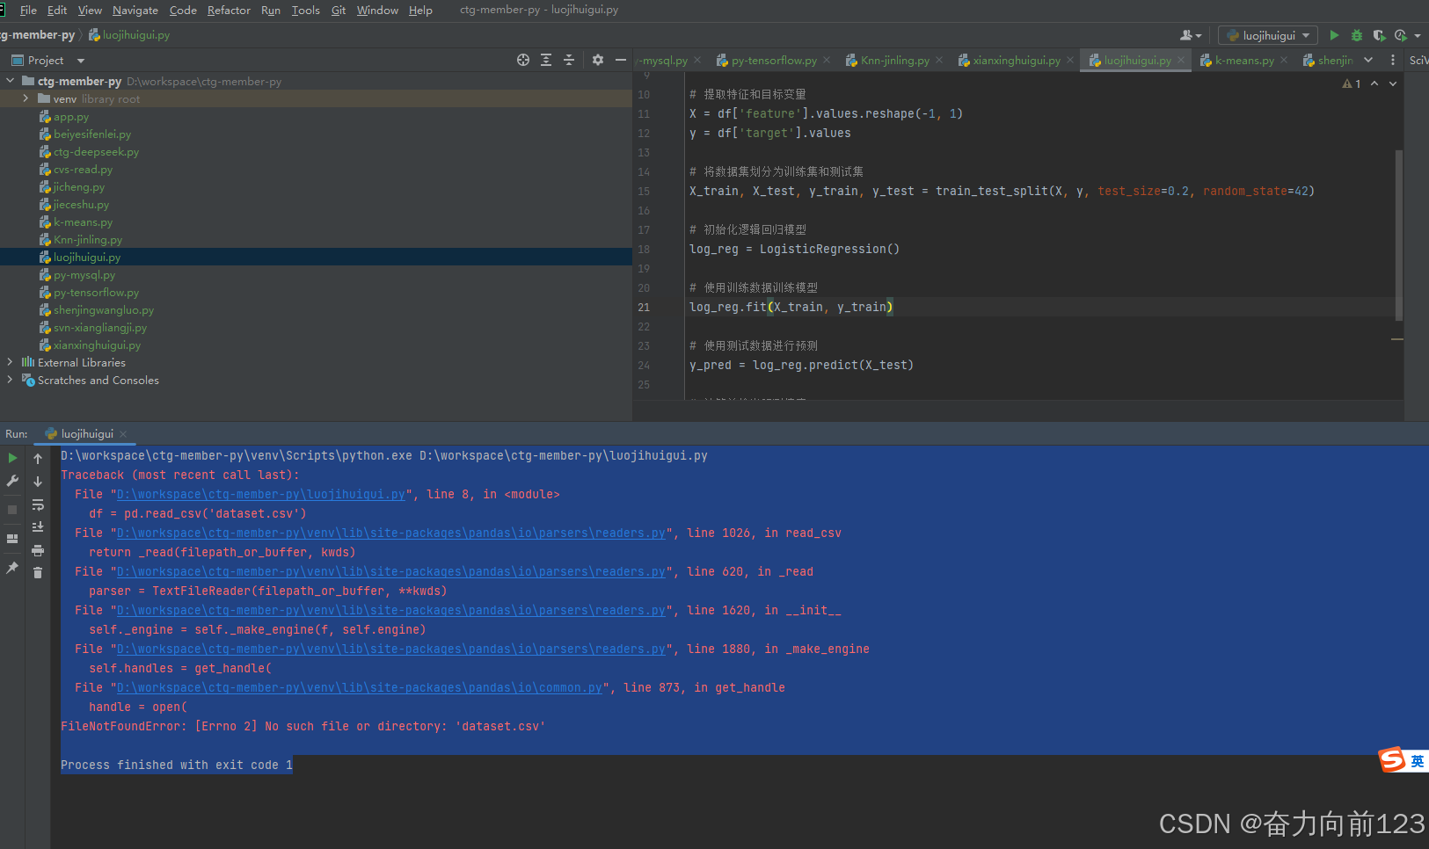Show hidden editor tabs chevron
This screenshot has height=849, width=1429.
(x=1368, y=60)
